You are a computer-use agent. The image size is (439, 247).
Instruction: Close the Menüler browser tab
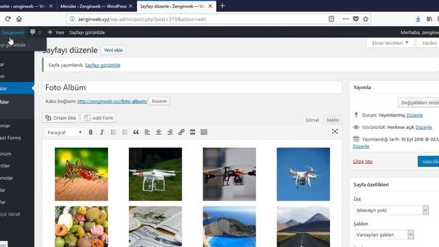(x=130, y=6)
